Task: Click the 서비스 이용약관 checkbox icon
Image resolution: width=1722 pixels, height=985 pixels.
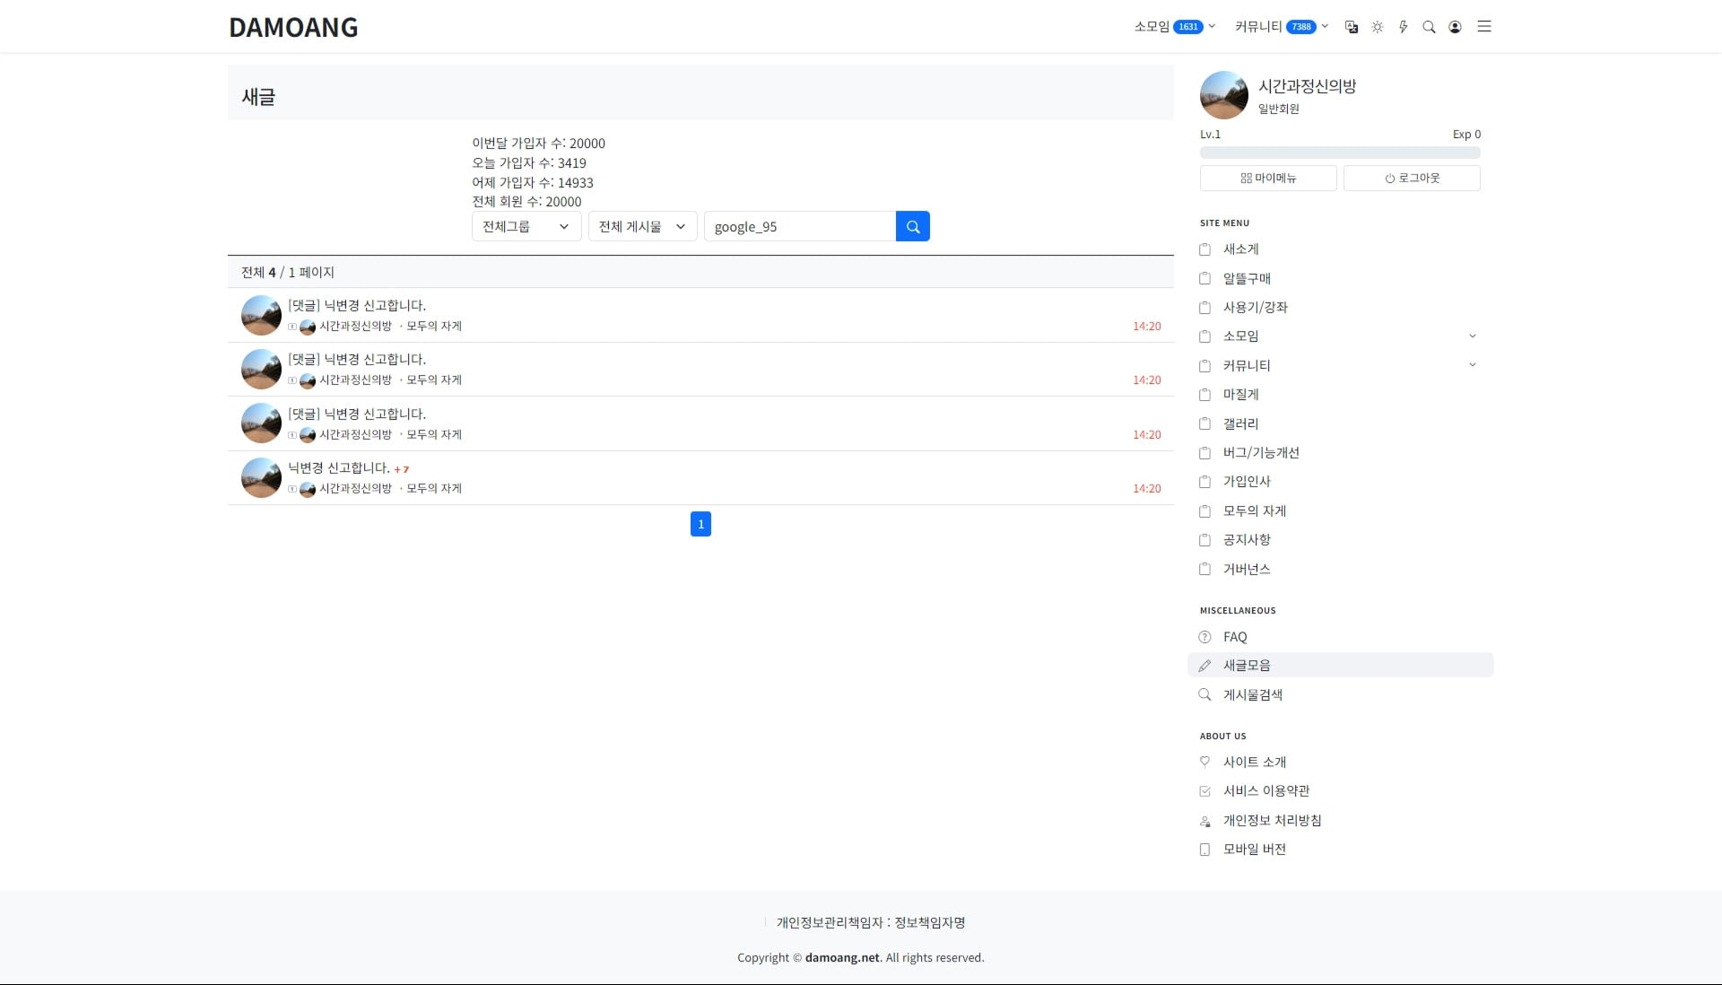Action: pyautogui.click(x=1205, y=791)
